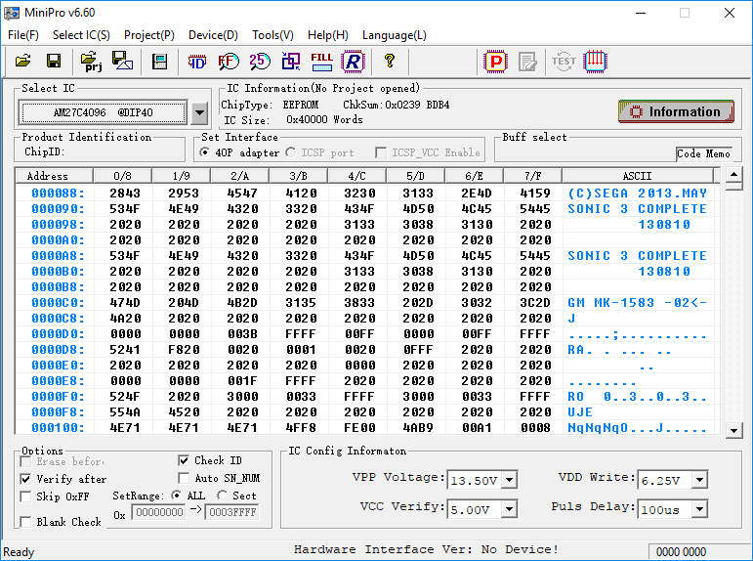Click the read chip ID icon
753x561 pixels.
click(196, 62)
